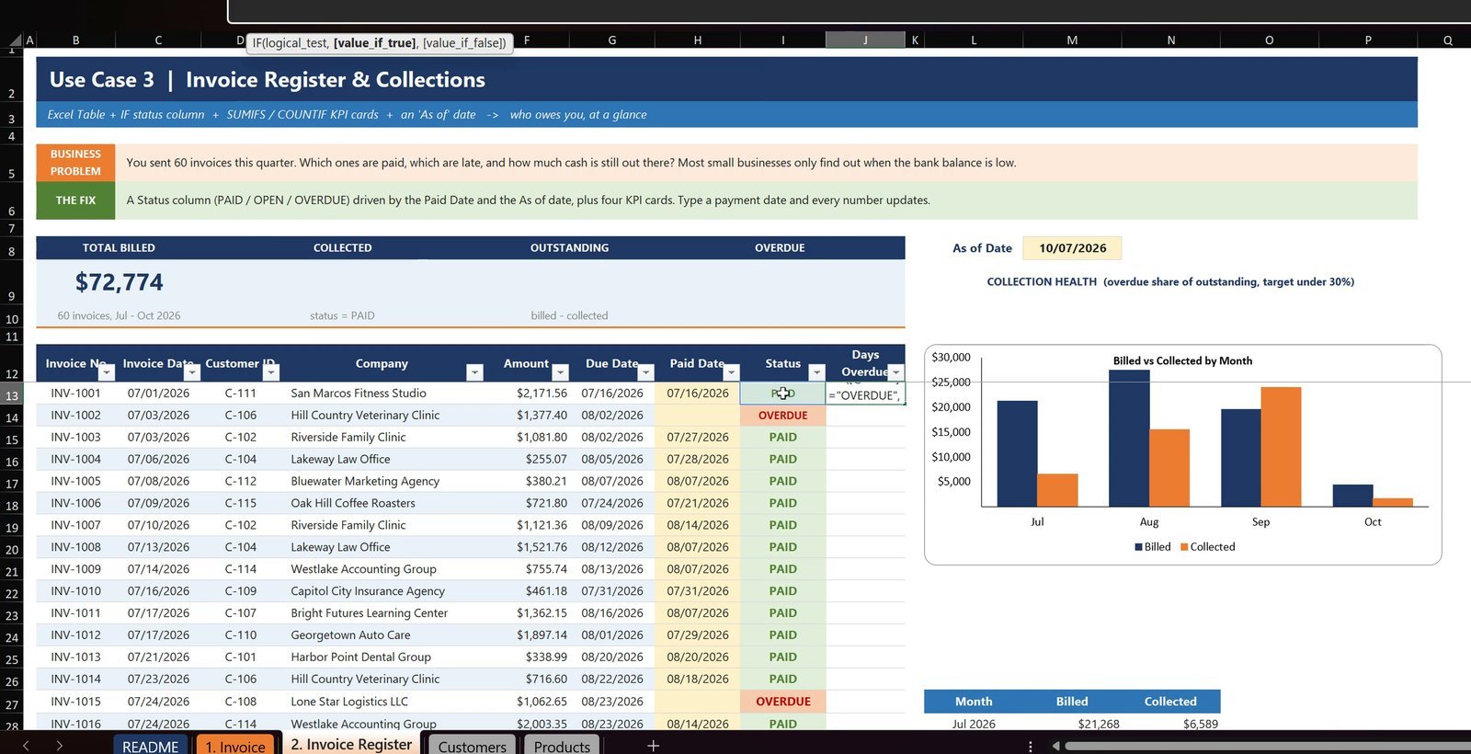Open the Status filter dropdown
Viewport: 1471px width, 754px height.
tap(816, 372)
